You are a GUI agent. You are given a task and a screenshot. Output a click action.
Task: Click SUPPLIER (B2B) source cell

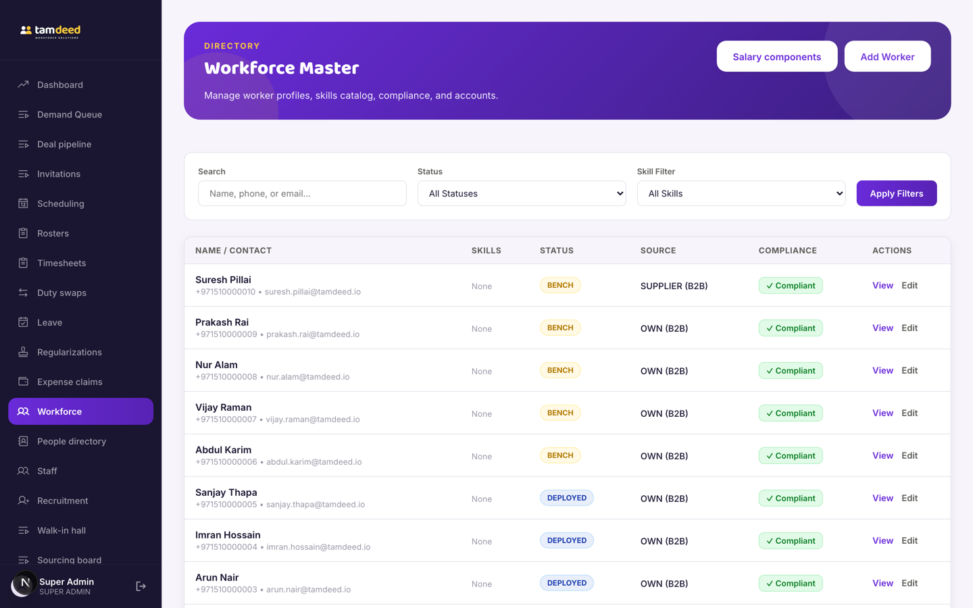click(674, 286)
